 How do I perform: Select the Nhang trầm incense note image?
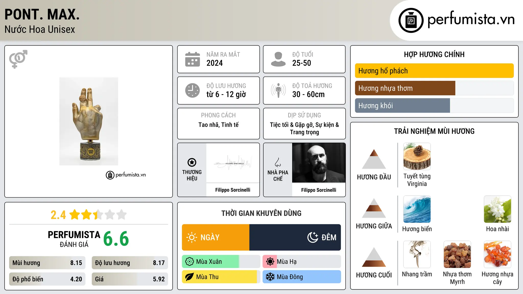click(417, 254)
